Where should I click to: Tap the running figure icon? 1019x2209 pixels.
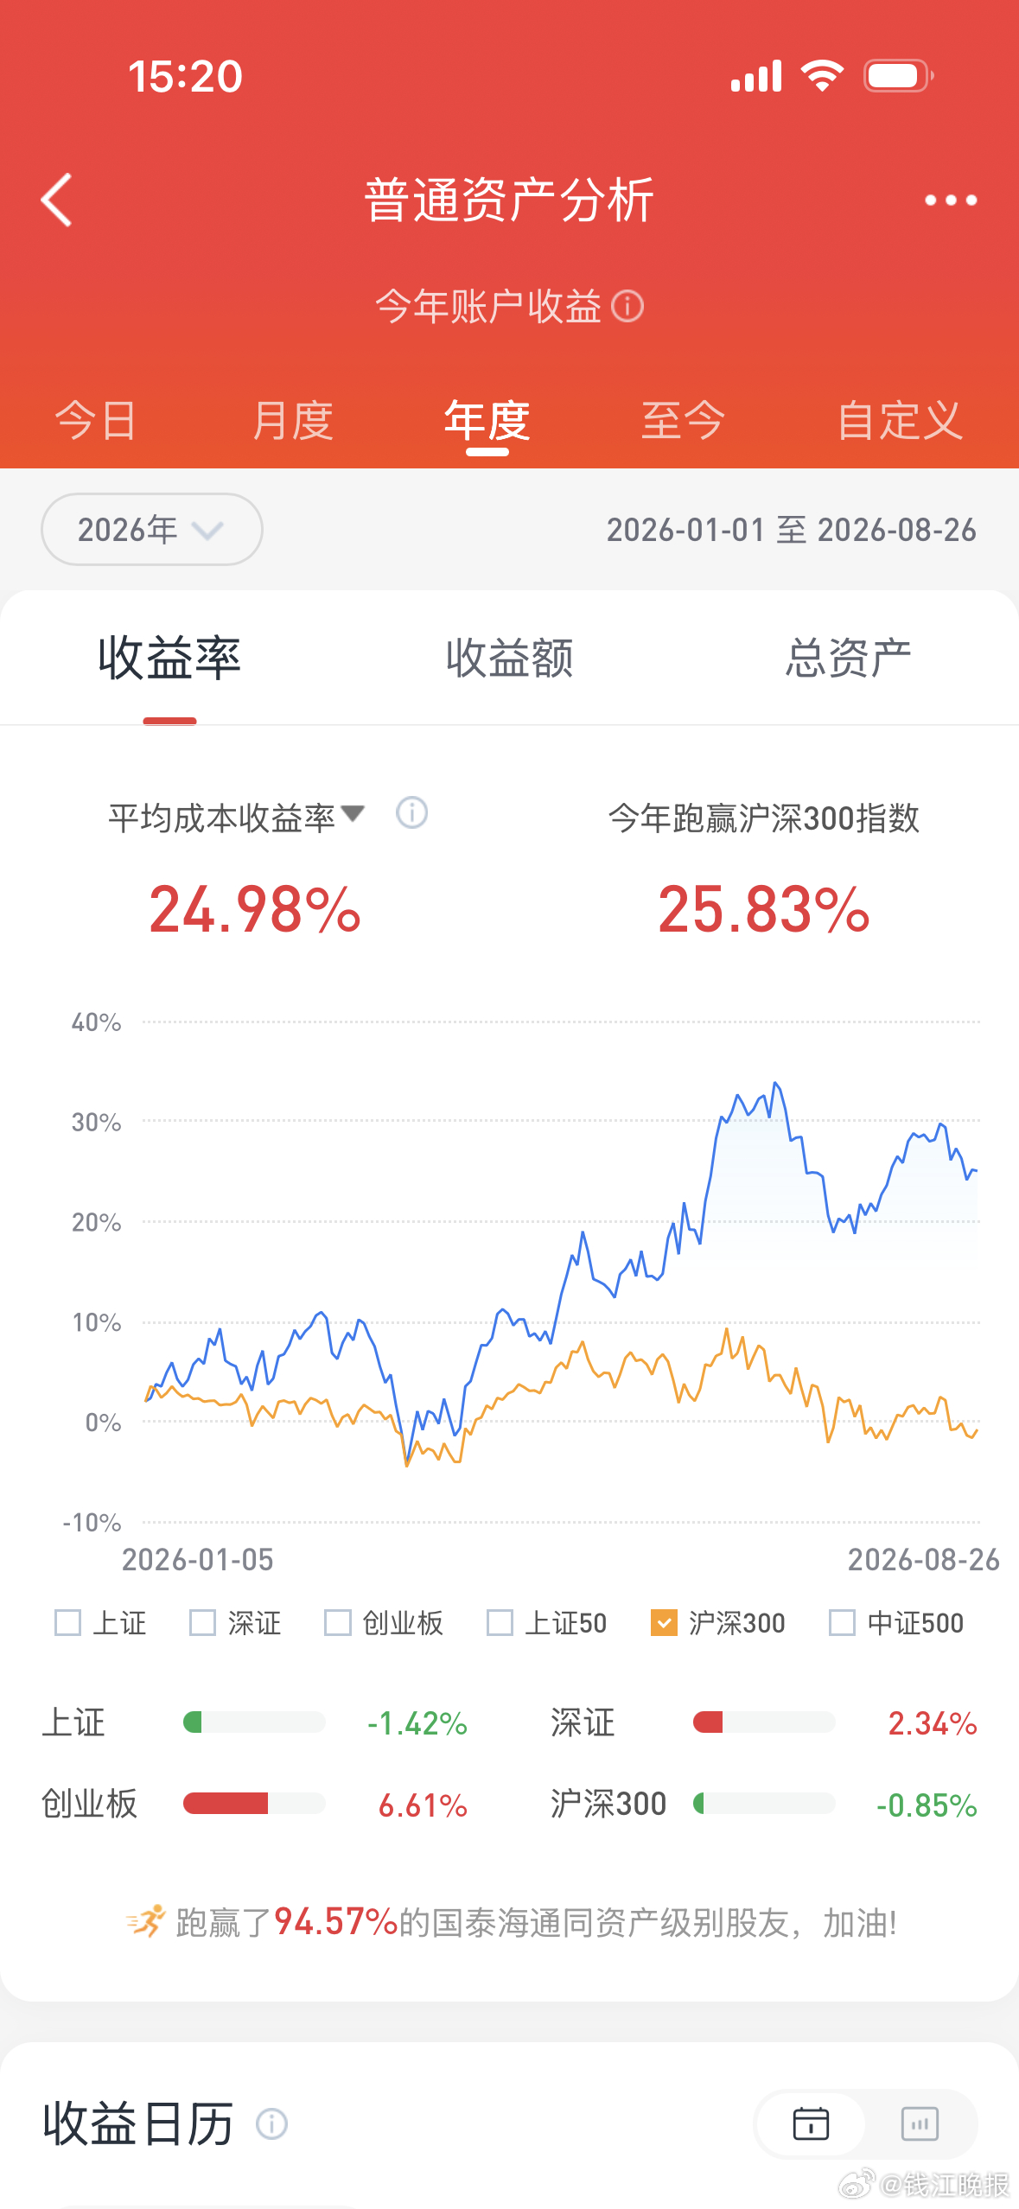pyautogui.click(x=145, y=1921)
